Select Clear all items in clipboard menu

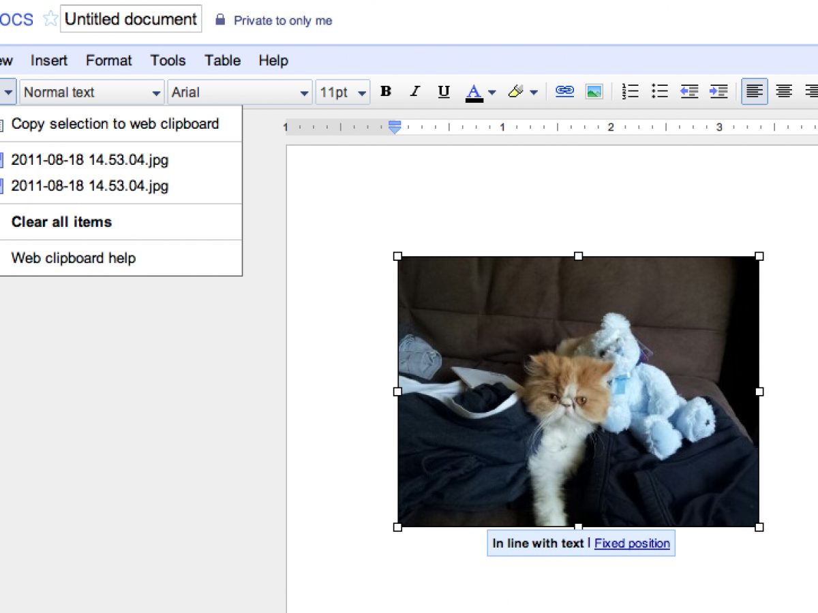point(61,222)
